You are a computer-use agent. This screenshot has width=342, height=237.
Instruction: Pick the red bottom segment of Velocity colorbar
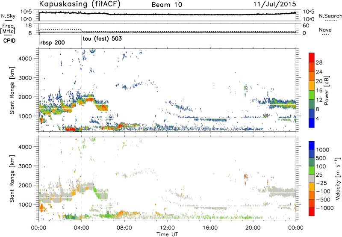click(x=312, y=212)
